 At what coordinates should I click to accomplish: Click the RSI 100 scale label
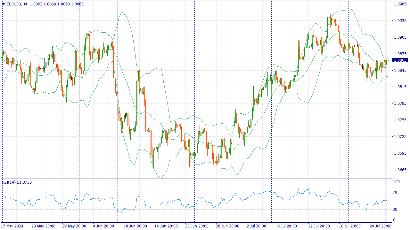pyautogui.click(x=396, y=182)
